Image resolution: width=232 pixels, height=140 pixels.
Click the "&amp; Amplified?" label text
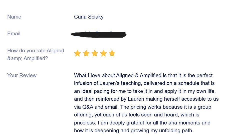[x=28, y=58]
